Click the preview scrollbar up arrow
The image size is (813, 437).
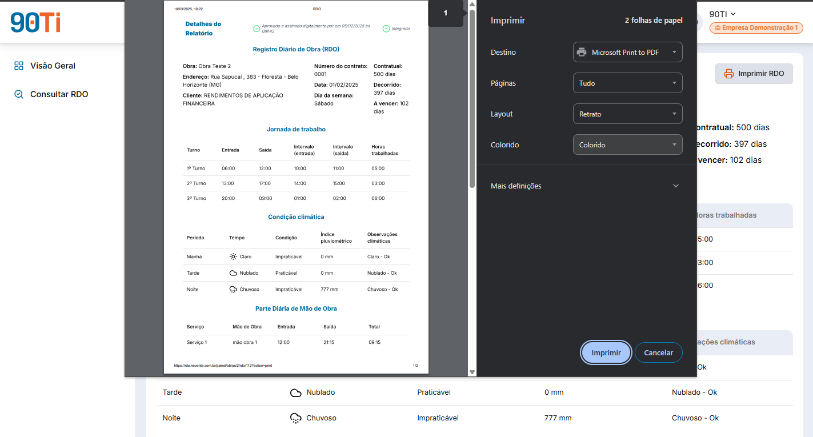pyautogui.click(x=472, y=5)
